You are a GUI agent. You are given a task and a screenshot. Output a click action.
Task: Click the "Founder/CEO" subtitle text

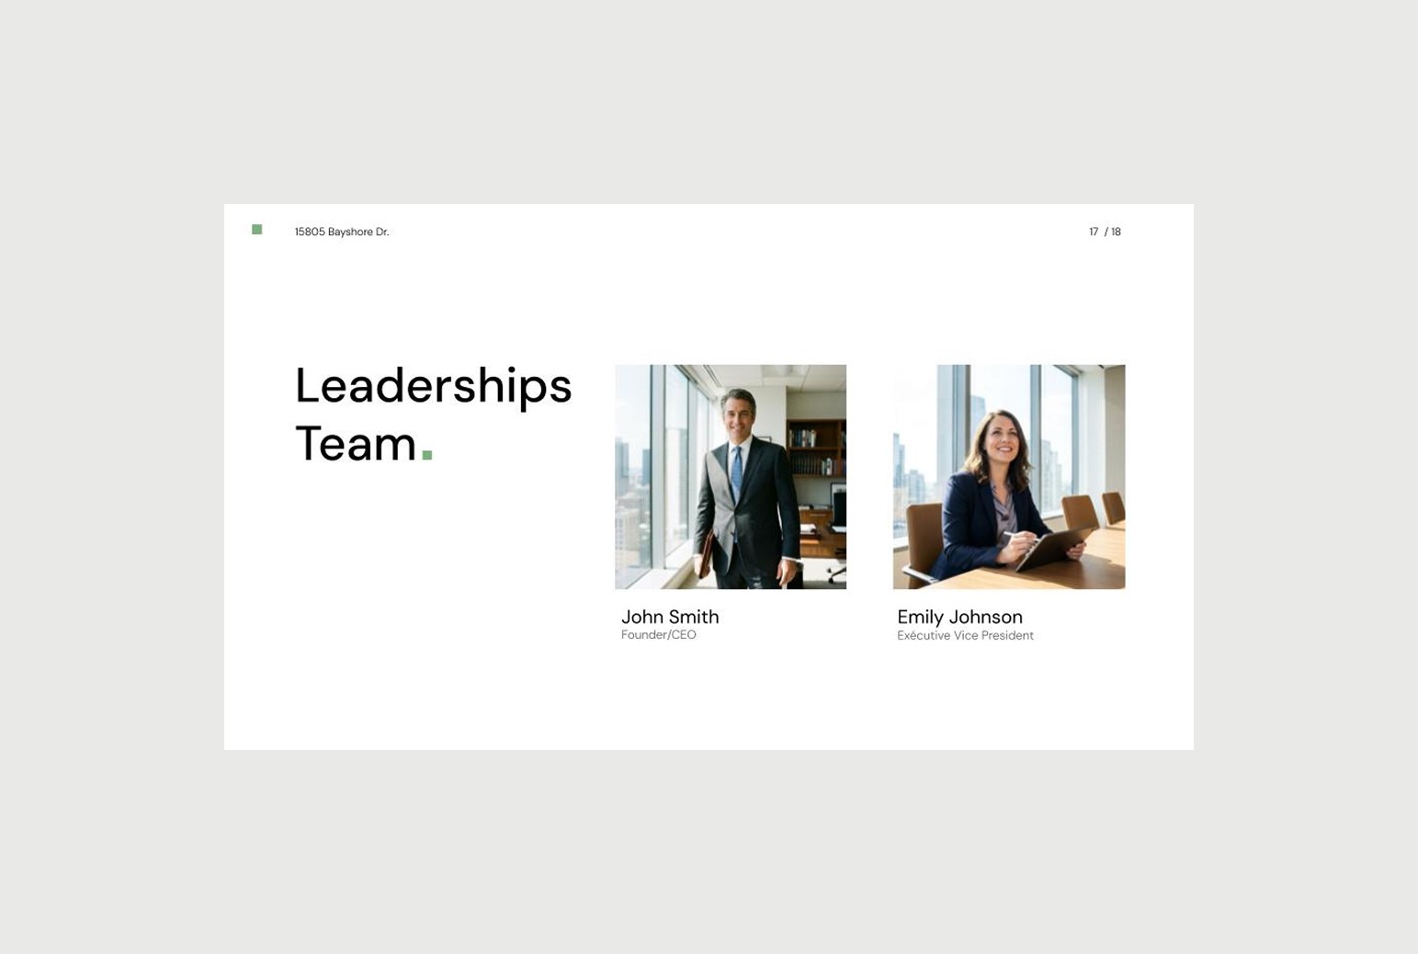coord(659,635)
